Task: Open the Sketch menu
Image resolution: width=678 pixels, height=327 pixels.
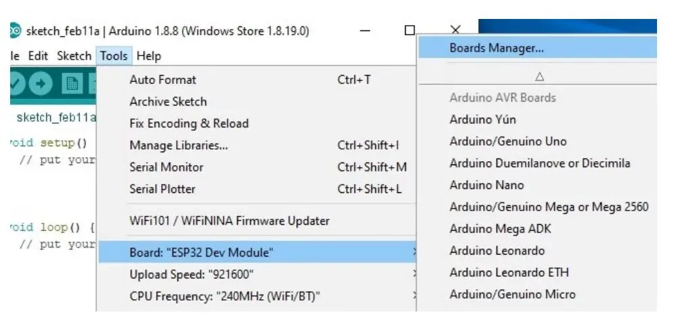Action: 74,56
